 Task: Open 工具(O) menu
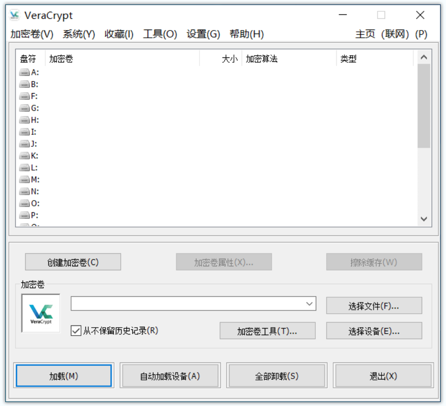160,34
